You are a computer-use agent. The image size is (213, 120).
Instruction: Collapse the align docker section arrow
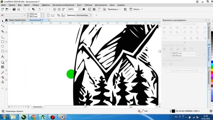[184, 42]
